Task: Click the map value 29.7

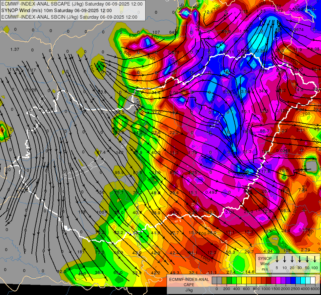Action: click(x=249, y=252)
